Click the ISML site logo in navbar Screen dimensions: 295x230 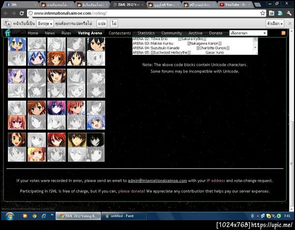[x=8, y=33]
